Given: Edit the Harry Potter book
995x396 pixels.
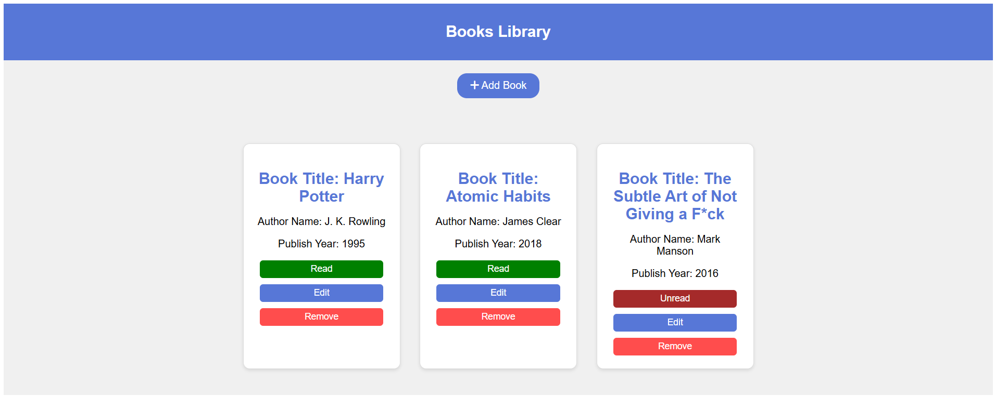Looking at the screenshot, I should [321, 293].
